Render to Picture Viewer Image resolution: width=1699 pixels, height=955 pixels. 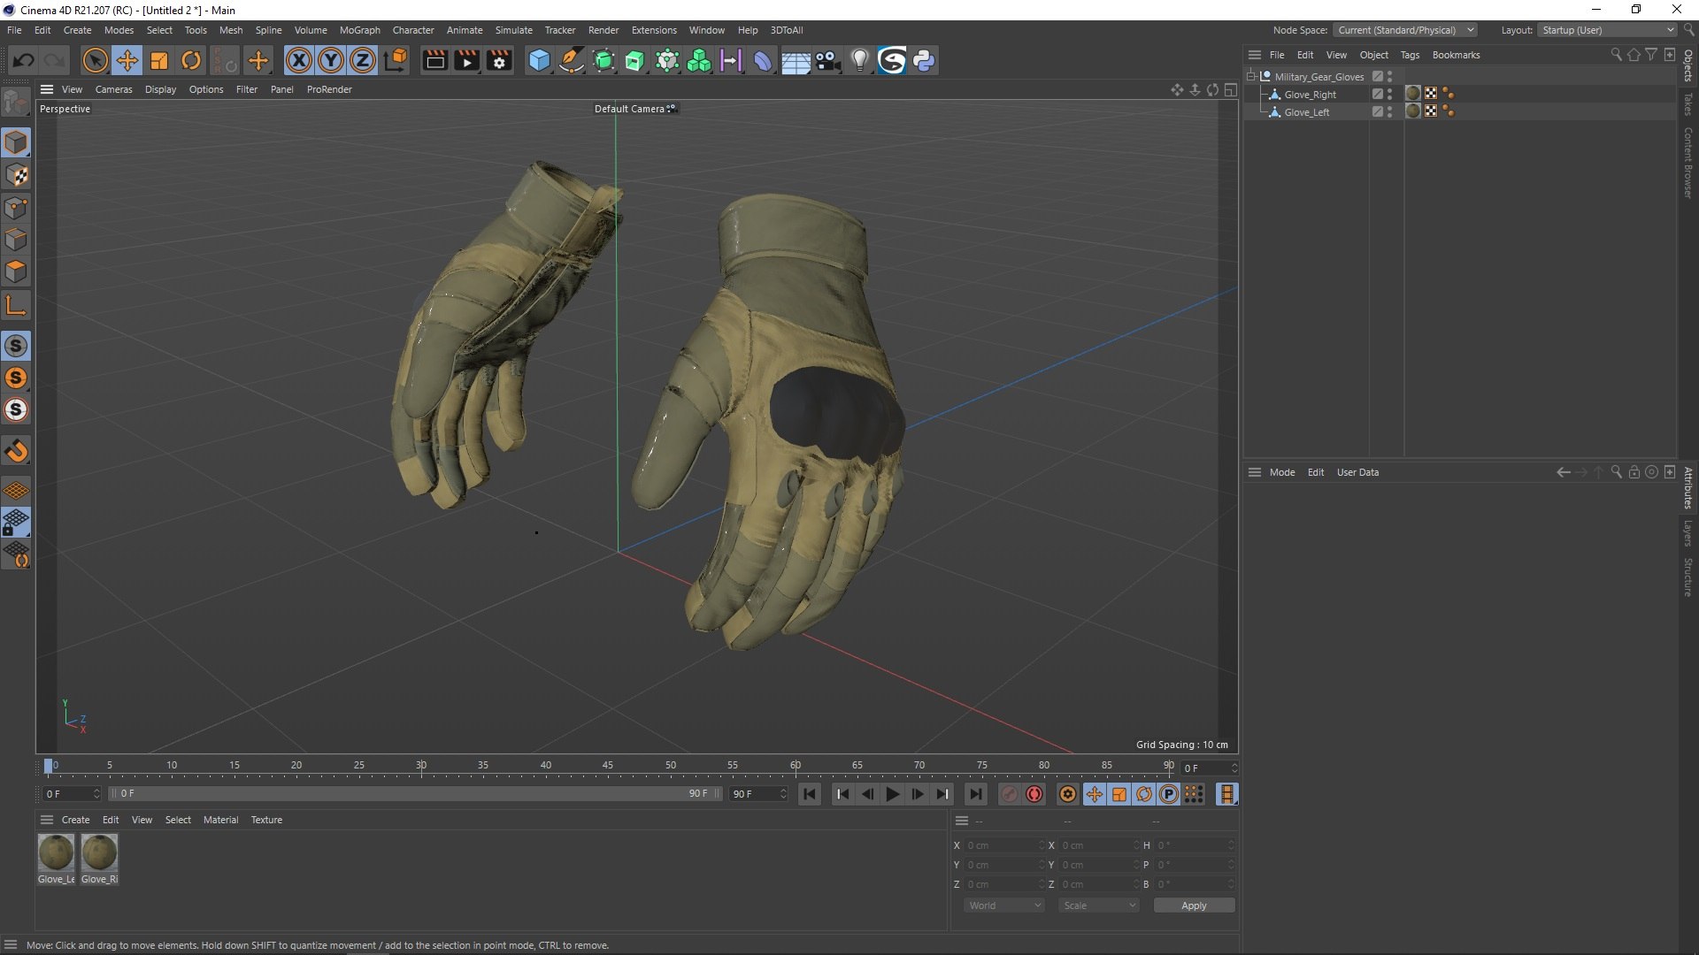tap(466, 60)
